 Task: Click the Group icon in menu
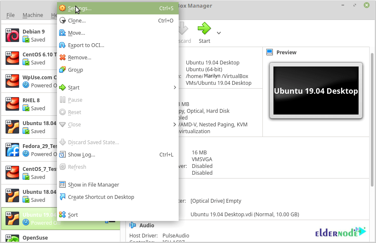pos(63,70)
